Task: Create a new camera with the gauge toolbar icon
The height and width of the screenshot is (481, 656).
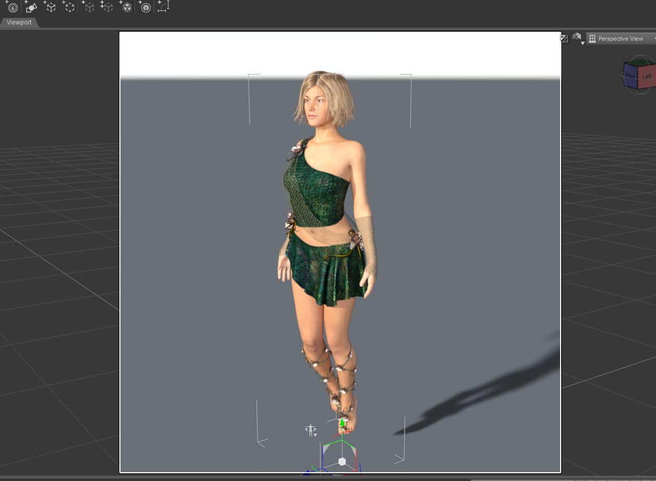Action: [x=11, y=7]
